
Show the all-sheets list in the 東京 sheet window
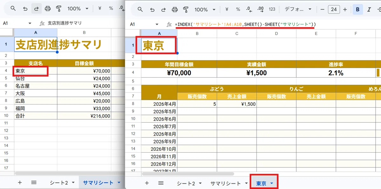pyautogui.click(x=161, y=183)
